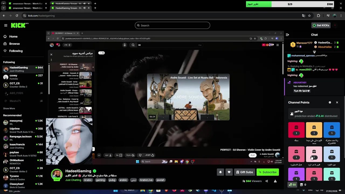Click YouTube voice search microphone icon
Image resolution: width=345 pixels, height=194 pixels.
point(125,45)
